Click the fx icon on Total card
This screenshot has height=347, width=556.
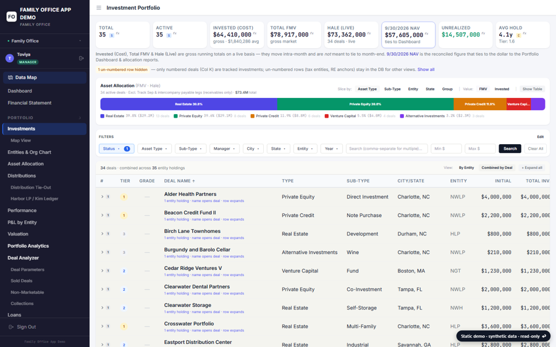pos(118,34)
